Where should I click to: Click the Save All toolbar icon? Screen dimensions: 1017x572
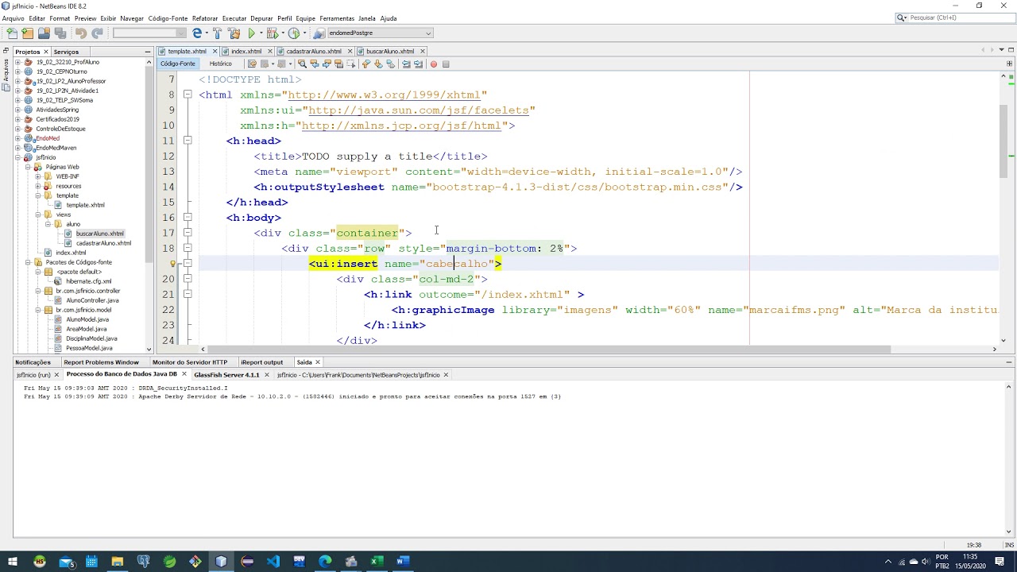tap(60, 33)
